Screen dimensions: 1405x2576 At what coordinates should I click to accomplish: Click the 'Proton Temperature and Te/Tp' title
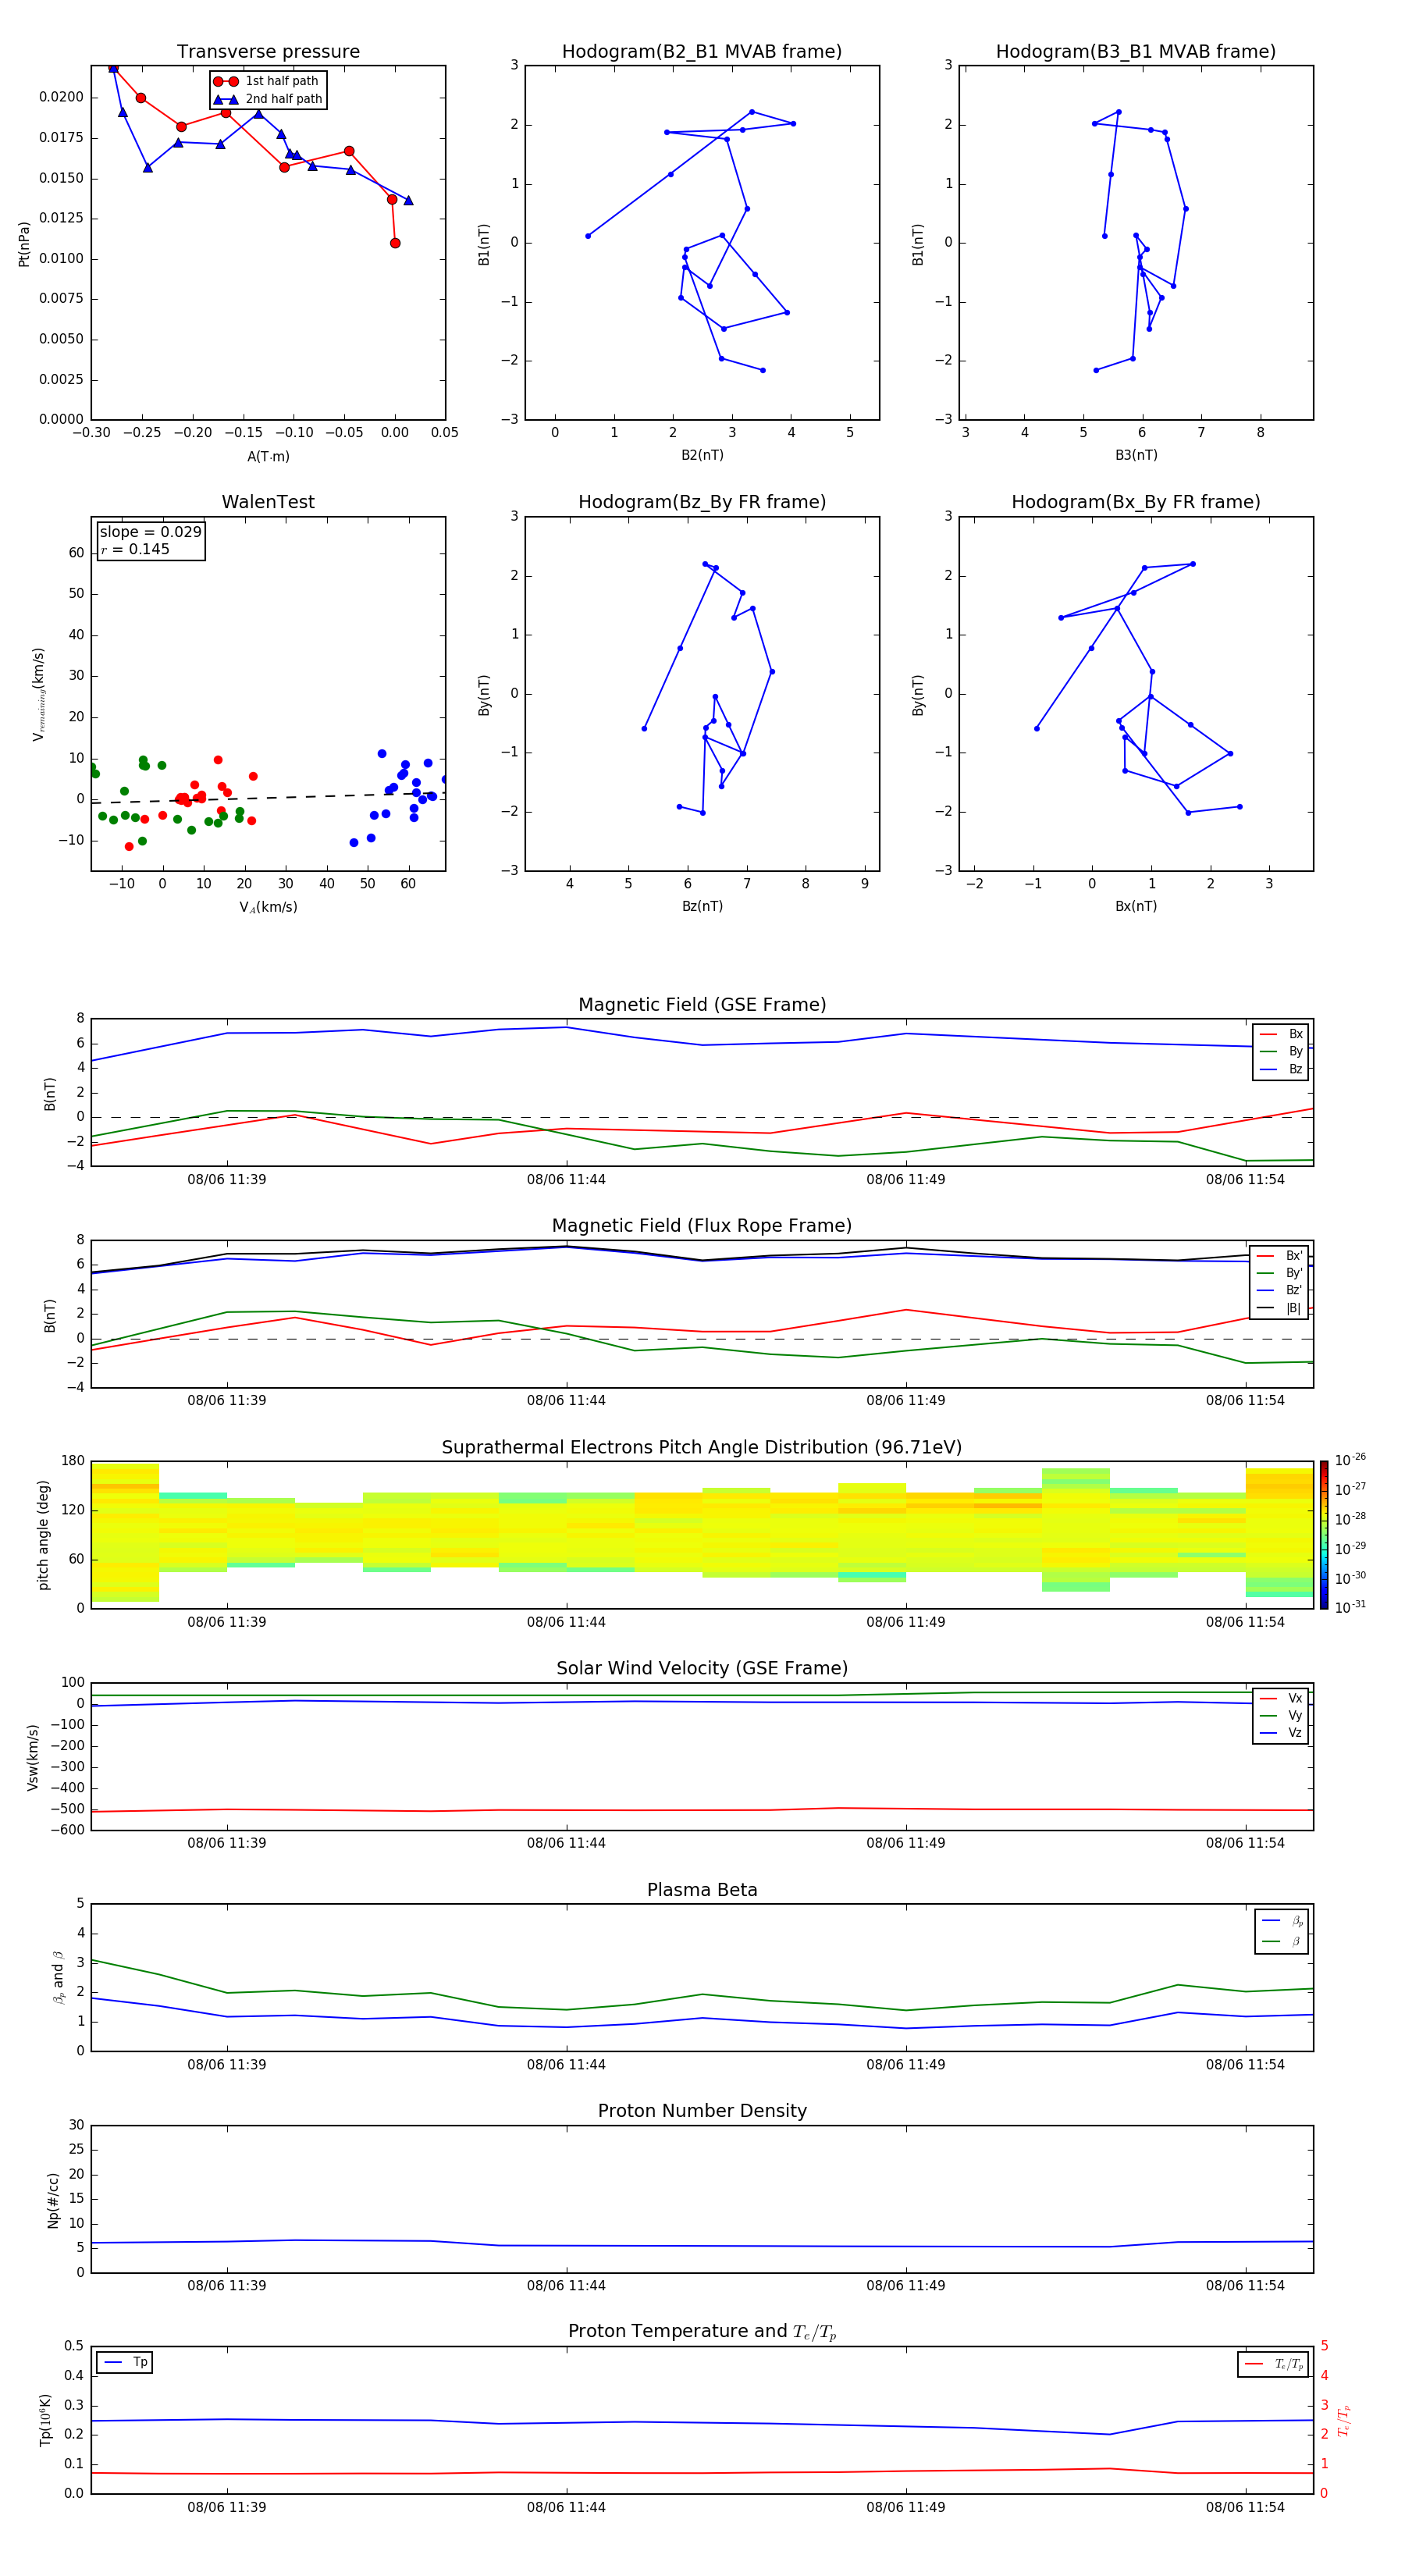click(x=702, y=2332)
